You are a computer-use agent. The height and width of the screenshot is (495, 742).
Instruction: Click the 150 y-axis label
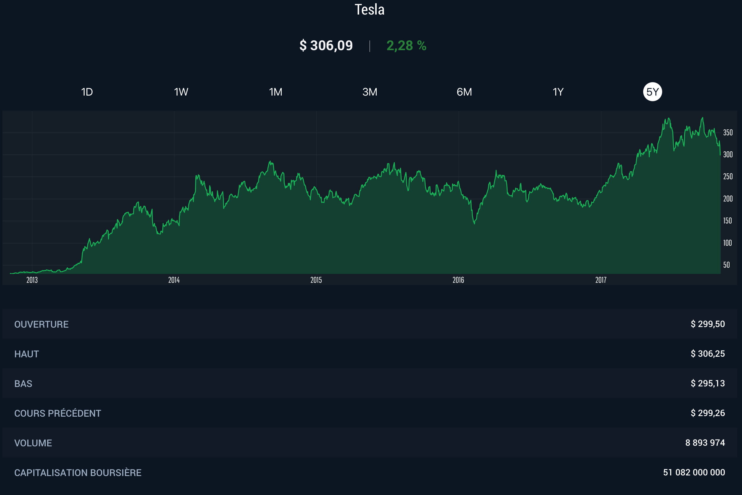click(x=727, y=221)
